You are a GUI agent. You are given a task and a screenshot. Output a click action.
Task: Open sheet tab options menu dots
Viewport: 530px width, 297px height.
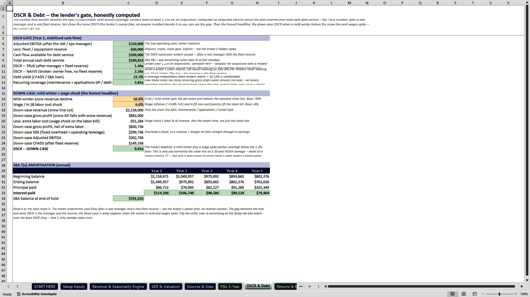[319, 287]
